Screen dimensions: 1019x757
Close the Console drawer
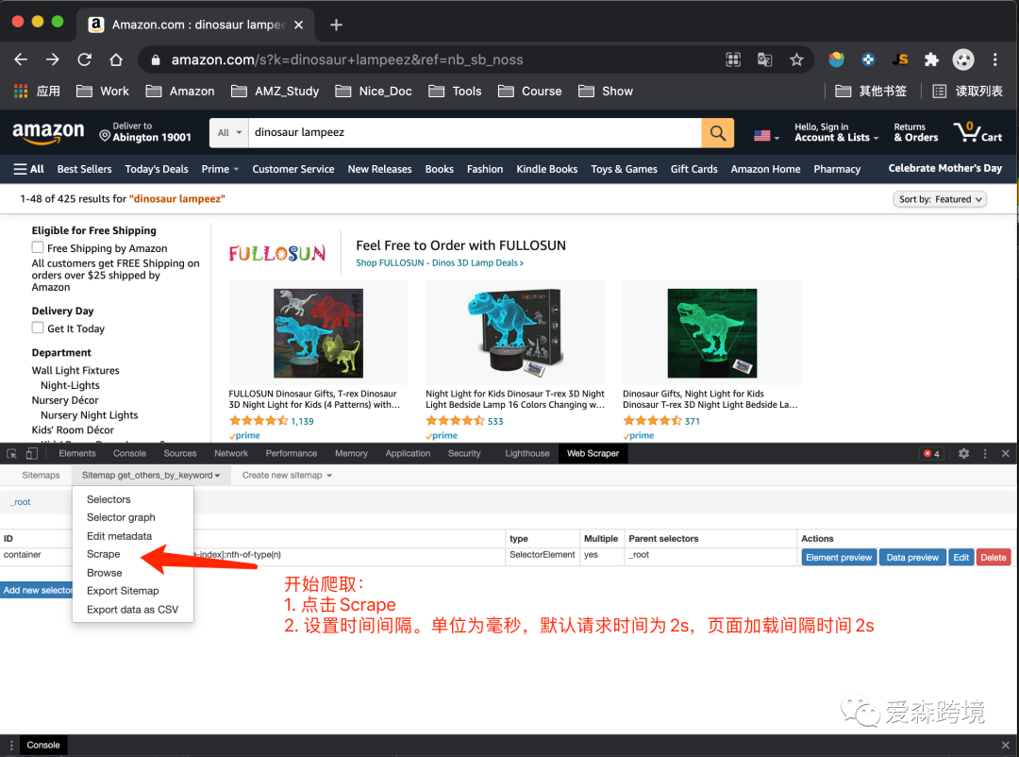click(x=1006, y=745)
